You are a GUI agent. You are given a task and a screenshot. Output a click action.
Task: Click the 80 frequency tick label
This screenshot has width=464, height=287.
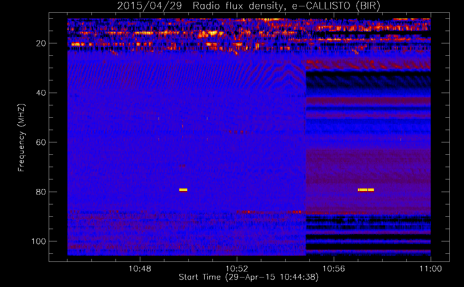41,192
